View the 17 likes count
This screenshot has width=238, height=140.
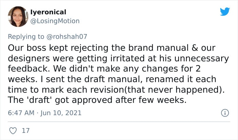click(x=26, y=130)
